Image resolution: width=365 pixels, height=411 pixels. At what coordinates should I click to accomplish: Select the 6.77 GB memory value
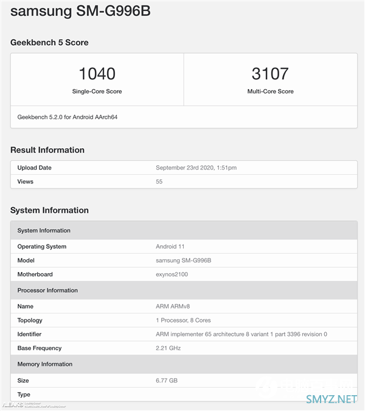(x=167, y=381)
